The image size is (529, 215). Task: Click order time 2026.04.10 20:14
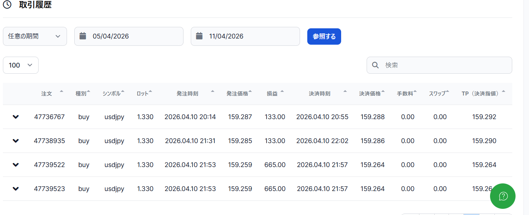point(190,117)
